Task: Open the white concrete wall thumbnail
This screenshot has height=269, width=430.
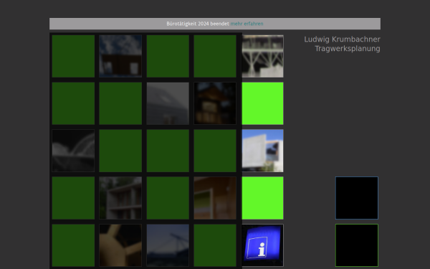Action: click(262, 151)
